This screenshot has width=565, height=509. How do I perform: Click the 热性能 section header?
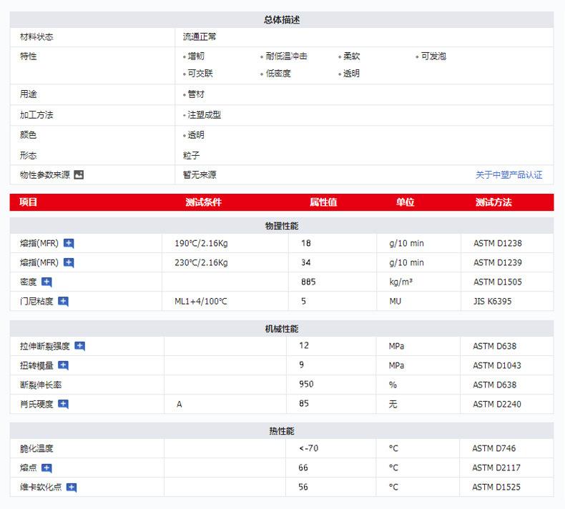282,431
